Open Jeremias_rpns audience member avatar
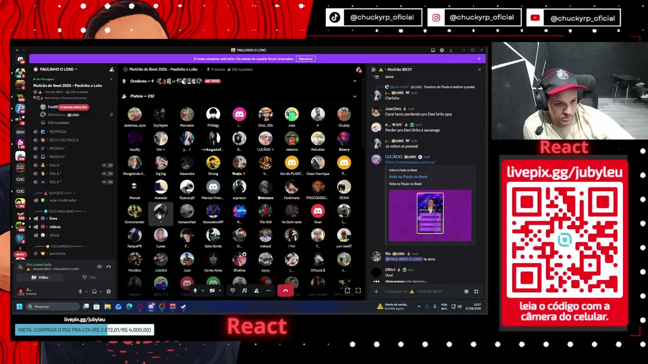648x364 pixels. (135, 114)
